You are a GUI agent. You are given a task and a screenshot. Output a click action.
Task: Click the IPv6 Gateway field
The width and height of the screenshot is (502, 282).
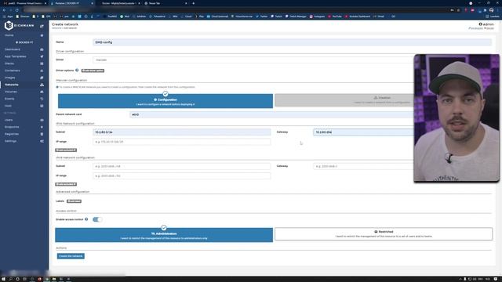click(363, 166)
